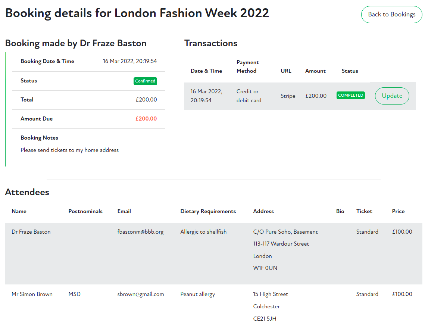Screen dimensions: 425x327
Task: Click the COMPLETED transaction status badge
Action: (x=350, y=95)
